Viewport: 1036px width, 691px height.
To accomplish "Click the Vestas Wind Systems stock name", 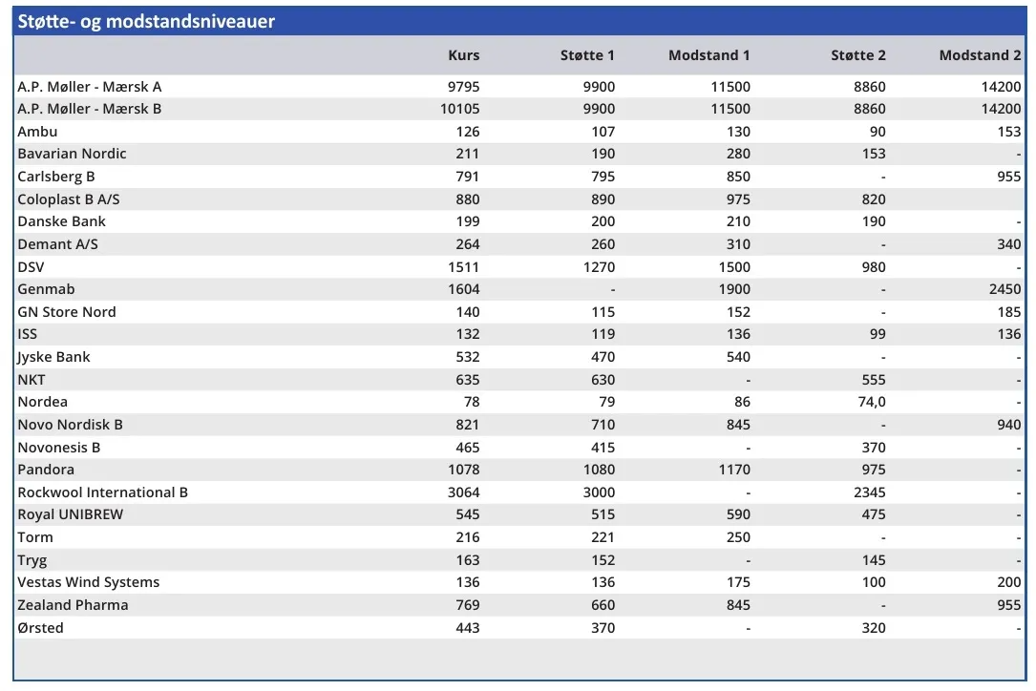I will pos(88,582).
